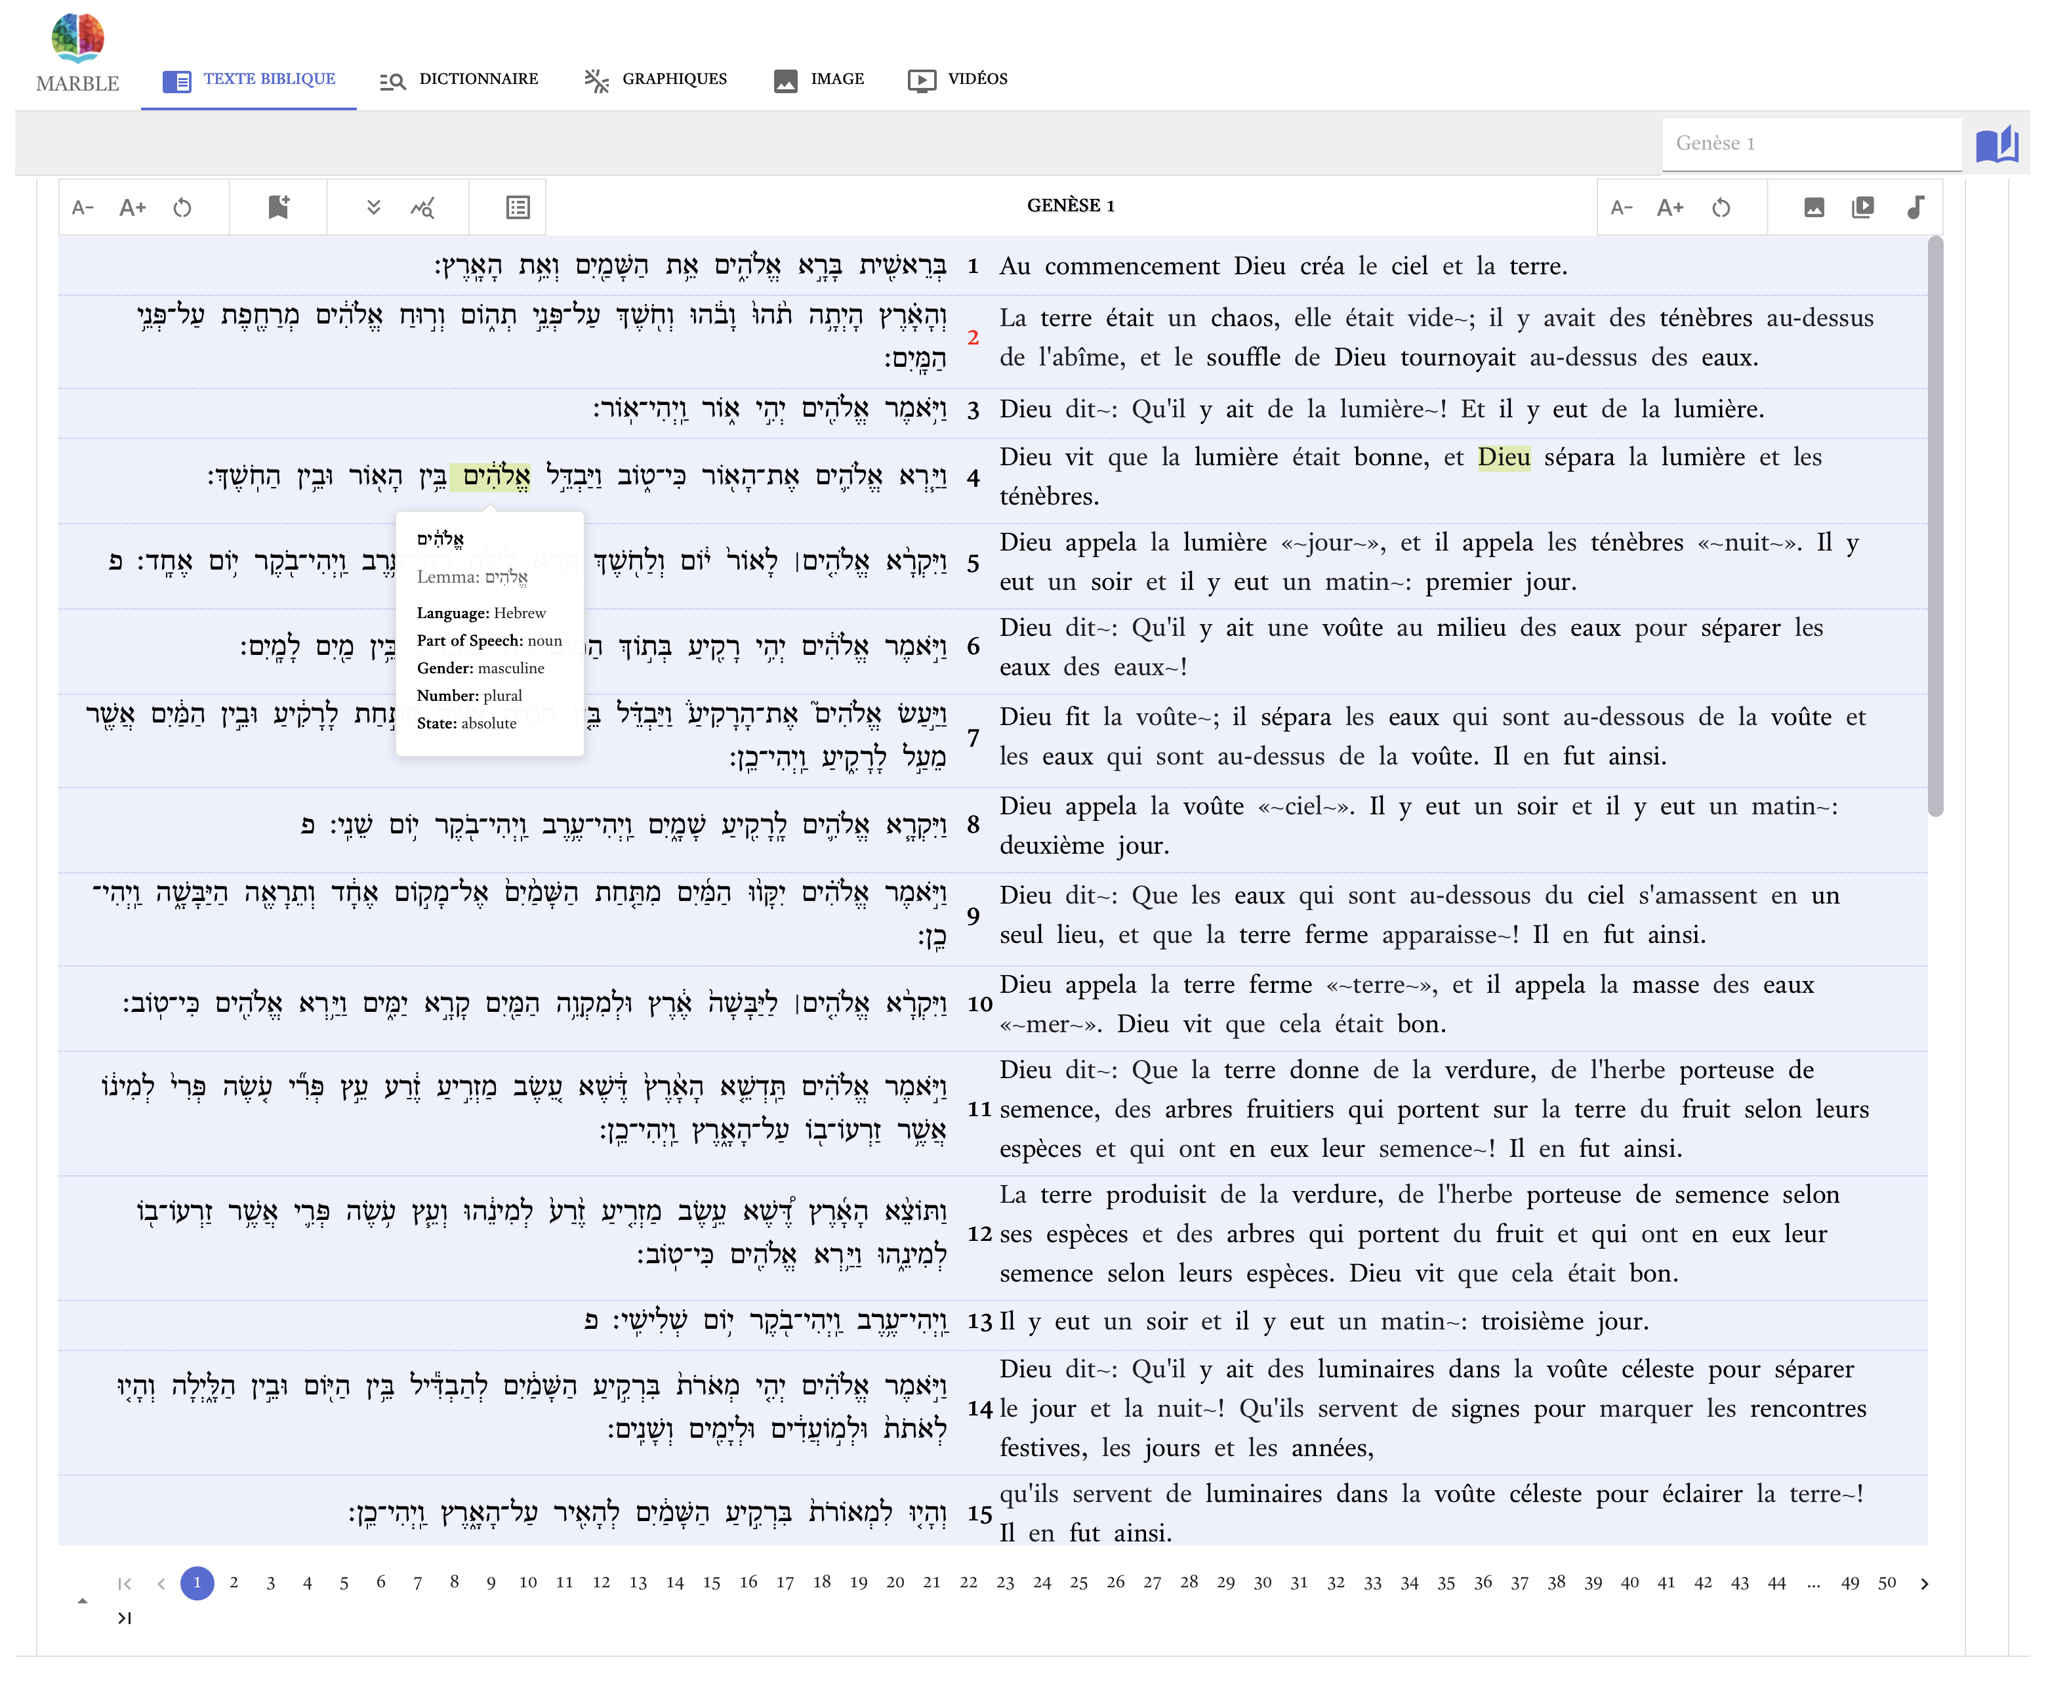Jump to last page arrow
The image size is (2069, 1693).
point(124,1618)
